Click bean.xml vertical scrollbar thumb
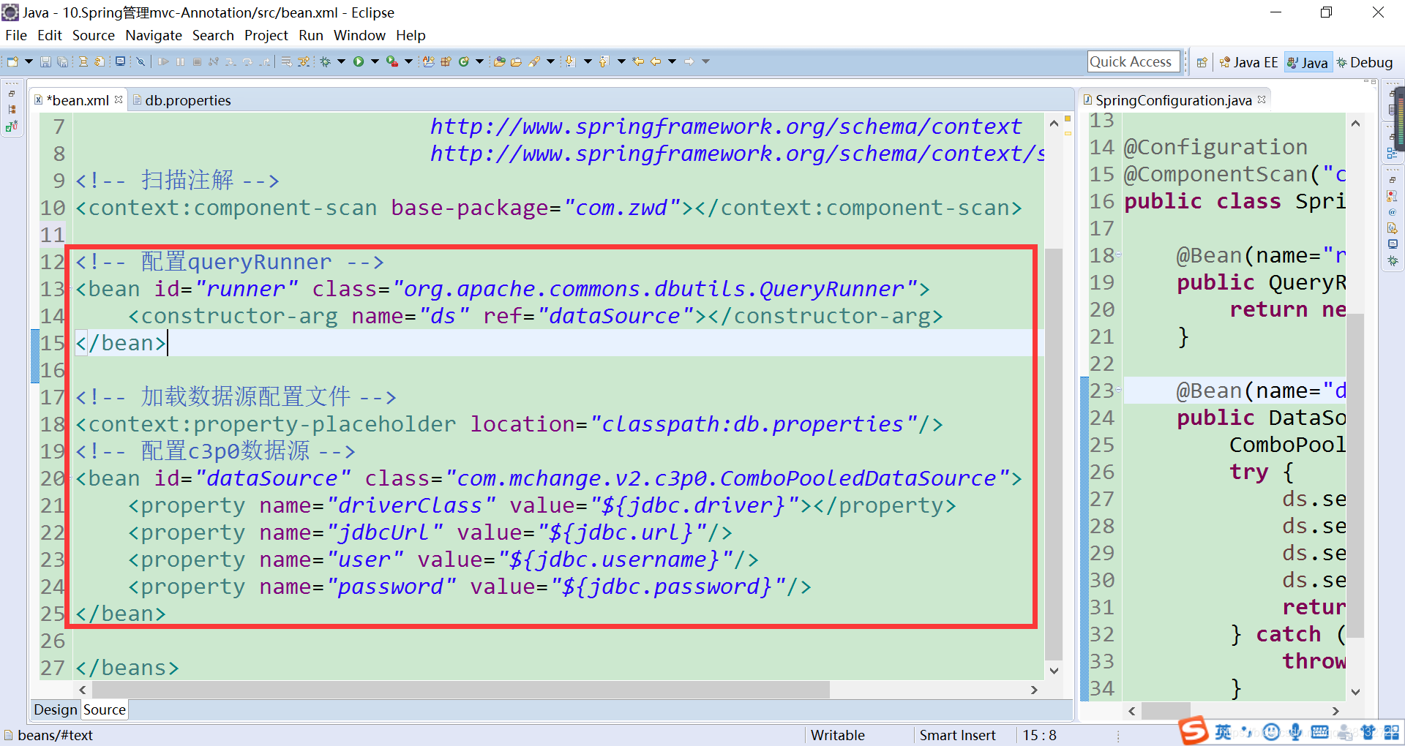This screenshot has width=1405, height=746. 1054,453
